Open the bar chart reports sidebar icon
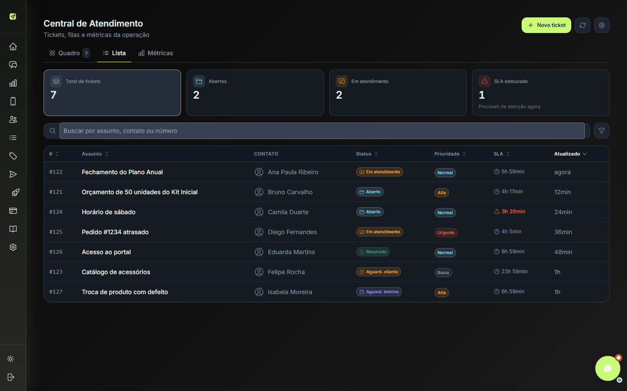Screen dimensions: 627x391 pos(13,83)
